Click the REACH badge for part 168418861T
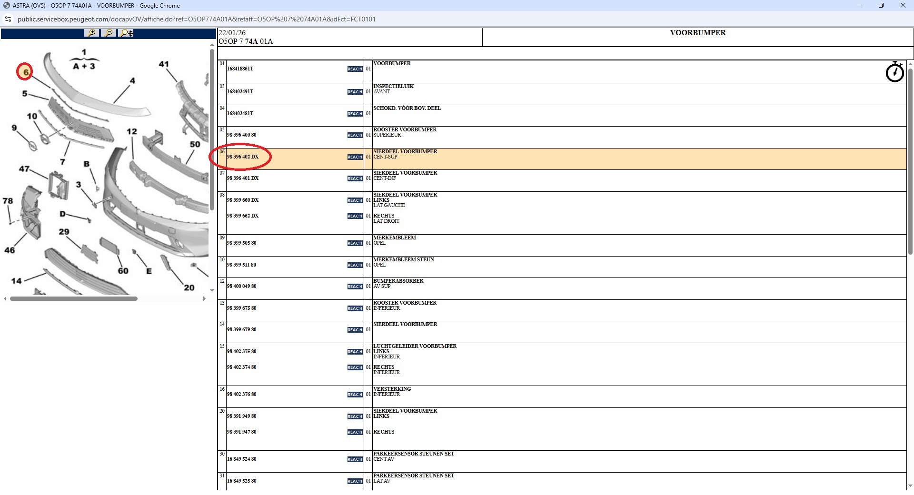This screenshot has height=495, width=914. pos(355,69)
